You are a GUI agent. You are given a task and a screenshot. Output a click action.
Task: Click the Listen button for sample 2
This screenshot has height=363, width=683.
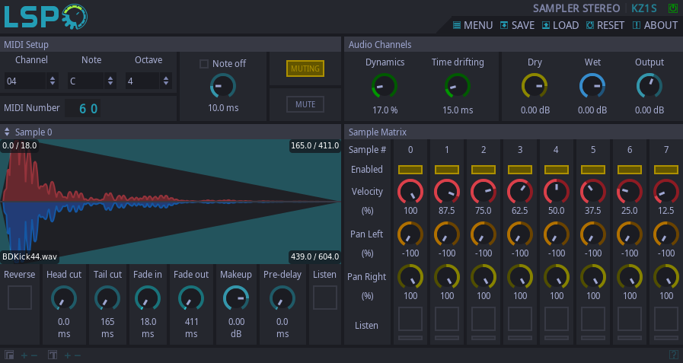484,319
